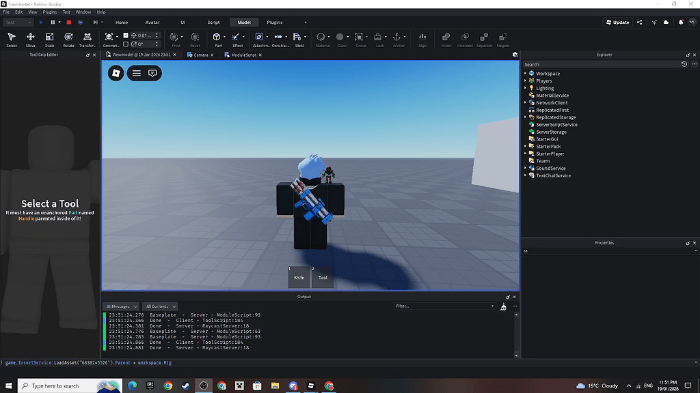Equip the Knife hotbar slot
Viewport: 700px width, 393px height.
299,277
